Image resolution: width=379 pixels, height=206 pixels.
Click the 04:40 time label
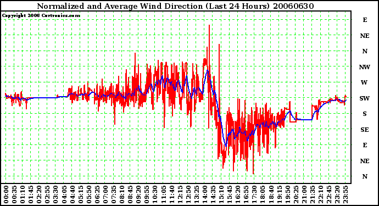pos(72,194)
